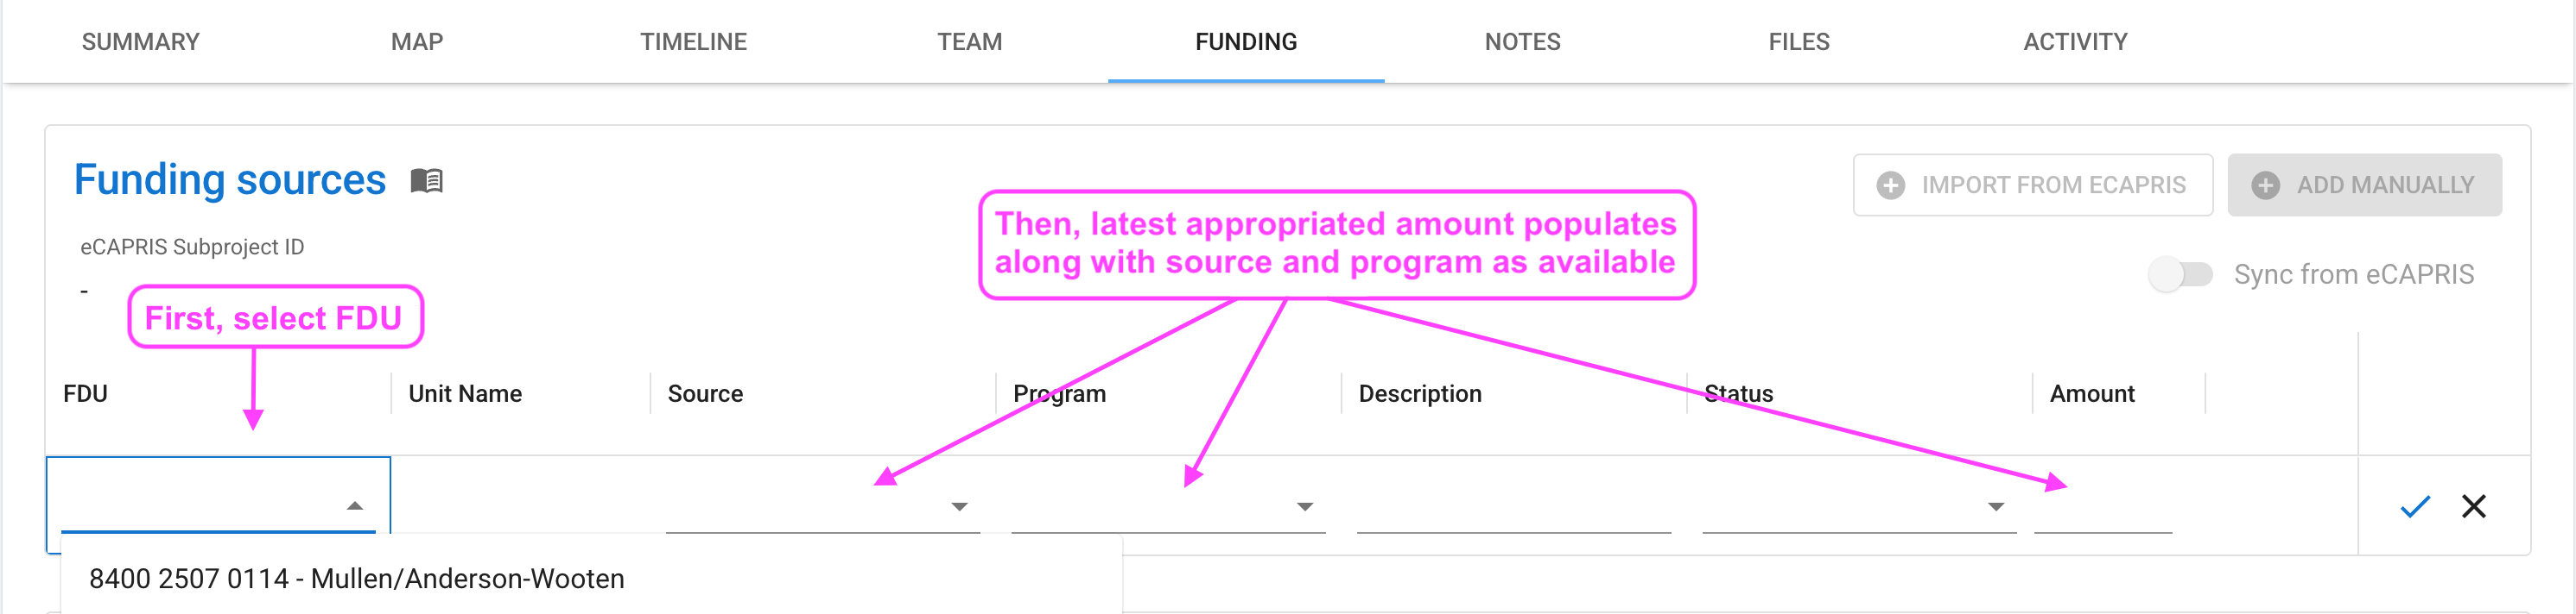Go to the Team tab
The width and height of the screenshot is (2576, 614).
[969, 42]
